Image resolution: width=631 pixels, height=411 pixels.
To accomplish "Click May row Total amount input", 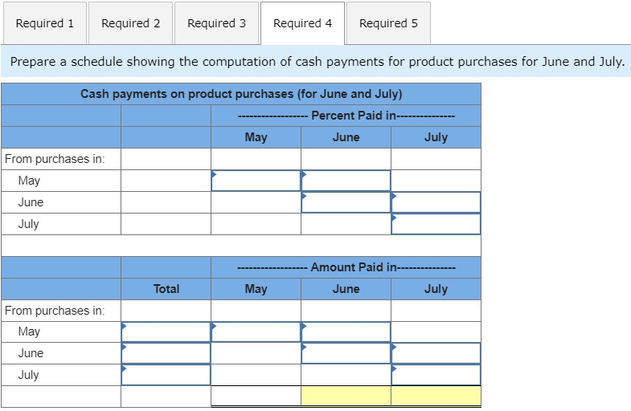I will (x=166, y=332).
